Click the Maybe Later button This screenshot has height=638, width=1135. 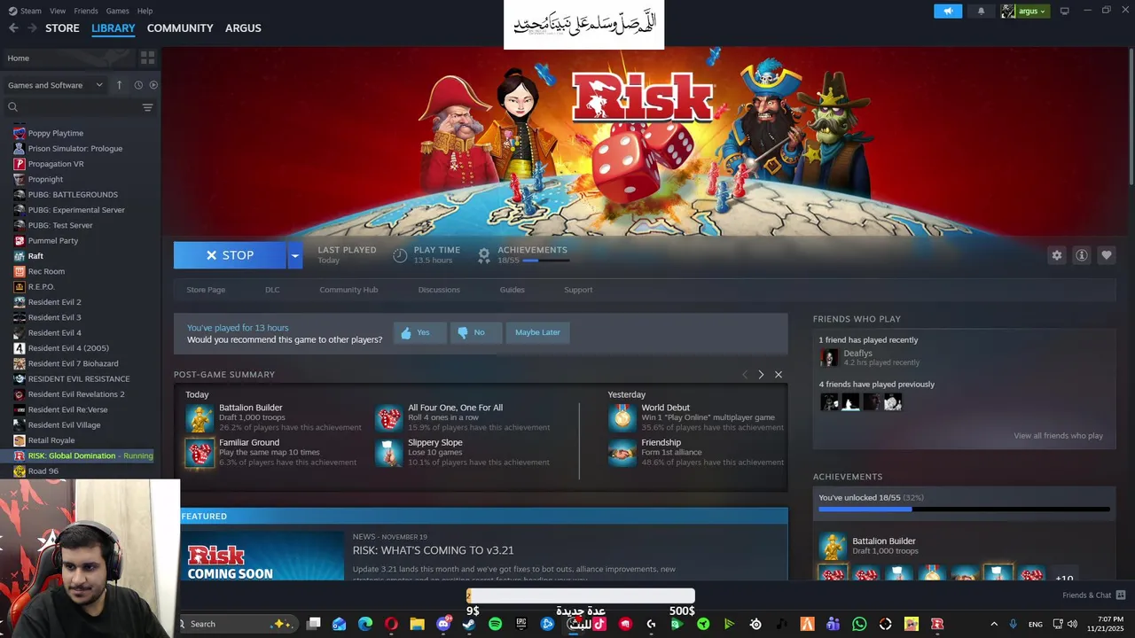pos(537,332)
